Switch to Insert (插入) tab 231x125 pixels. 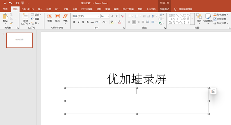point(40,9)
